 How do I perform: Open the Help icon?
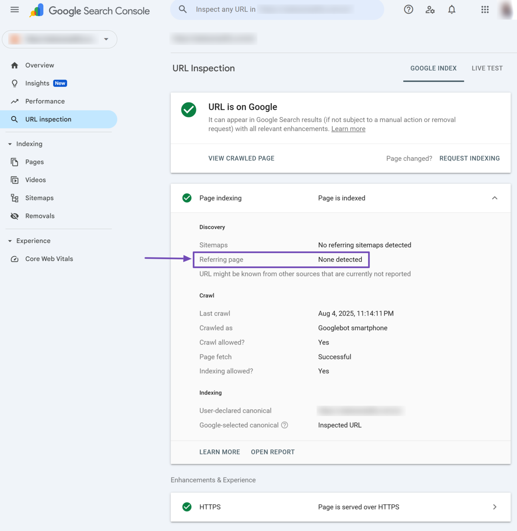point(408,10)
